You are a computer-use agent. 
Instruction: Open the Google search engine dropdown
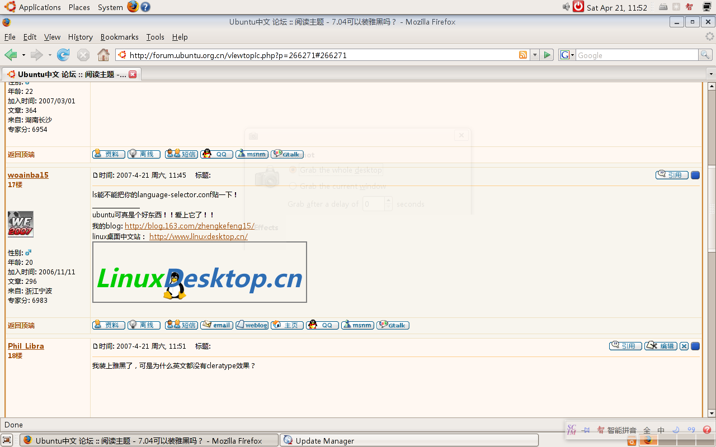coord(567,55)
